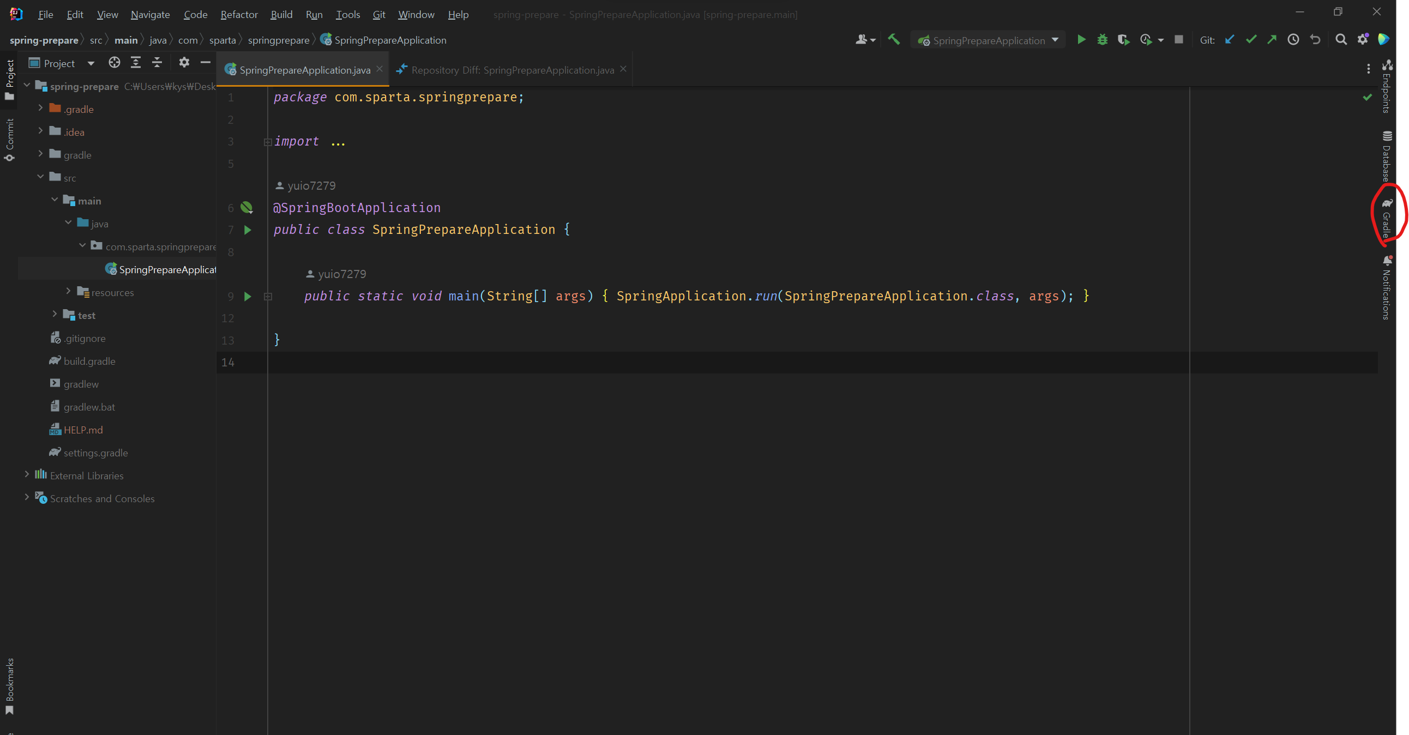Click the Git commit checkmark icon
Image resolution: width=1409 pixels, height=735 pixels.
[x=1251, y=40]
